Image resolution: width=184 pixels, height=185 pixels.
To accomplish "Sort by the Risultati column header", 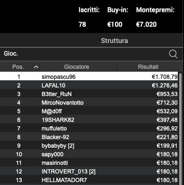I will [x=148, y=67].
